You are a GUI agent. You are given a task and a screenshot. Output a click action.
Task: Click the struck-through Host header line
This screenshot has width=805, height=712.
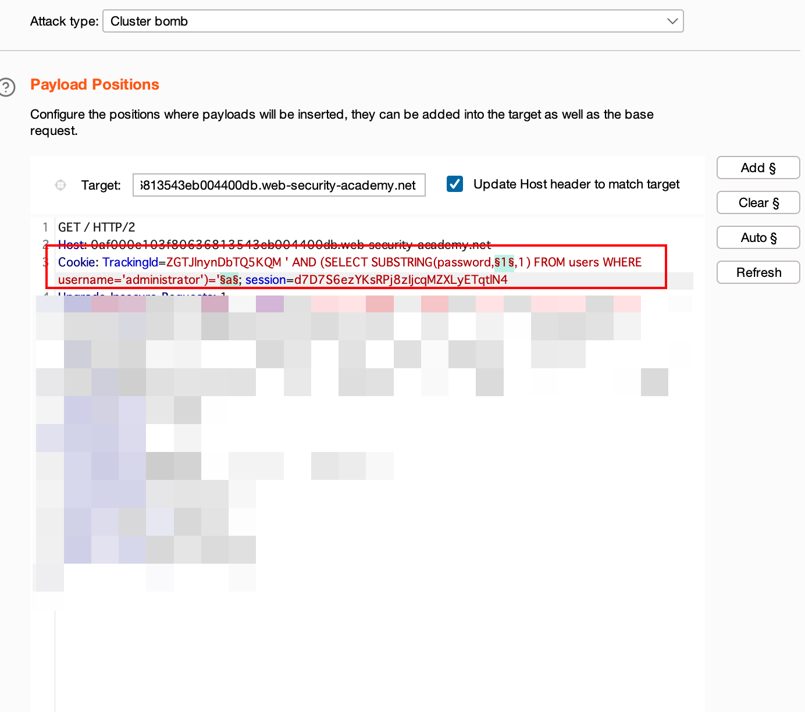pyautogui.click(x=273, y=245)
